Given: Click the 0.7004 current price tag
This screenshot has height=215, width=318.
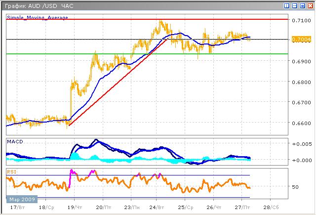Looking at the screenshot, I should coord(301,40).
